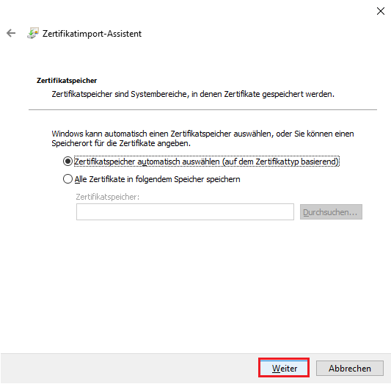
Task: Close the dialog with the X icon
Action: coord(381,11)
